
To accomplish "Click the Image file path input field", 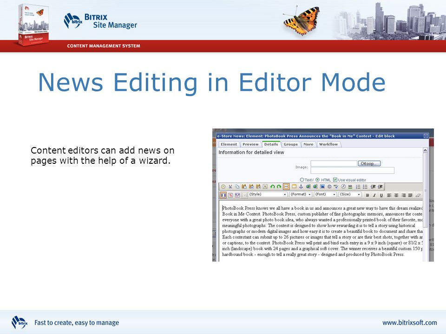I will 334,163.
